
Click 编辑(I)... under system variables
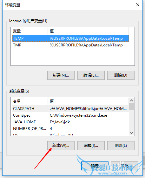tap(91, 146)
